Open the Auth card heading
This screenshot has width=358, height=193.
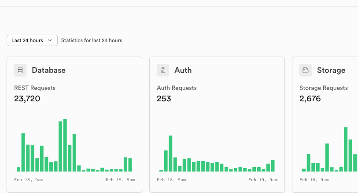183,70
